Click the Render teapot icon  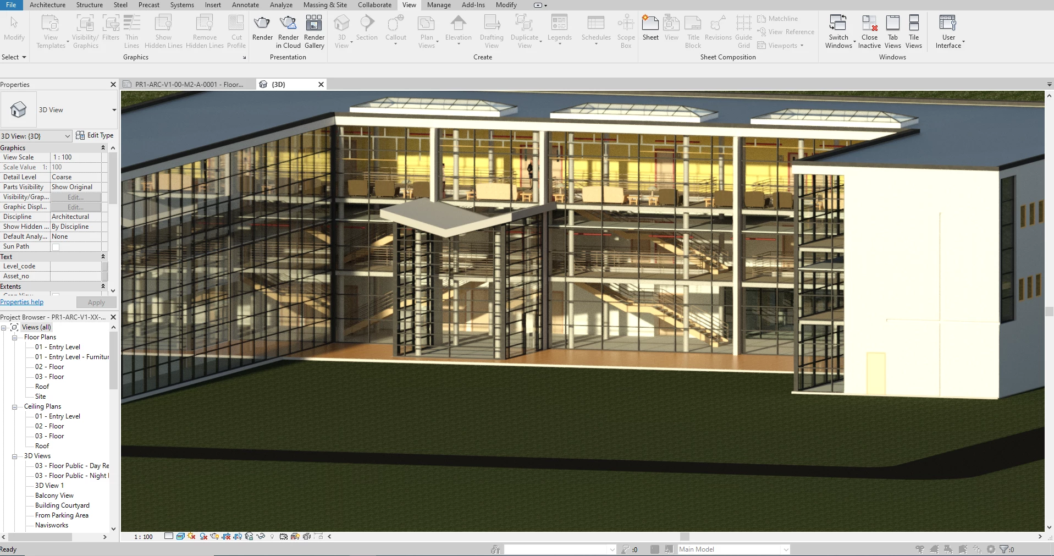262,24
